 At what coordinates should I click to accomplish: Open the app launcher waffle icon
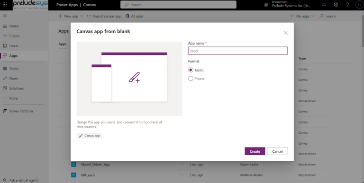coord(5,5)
